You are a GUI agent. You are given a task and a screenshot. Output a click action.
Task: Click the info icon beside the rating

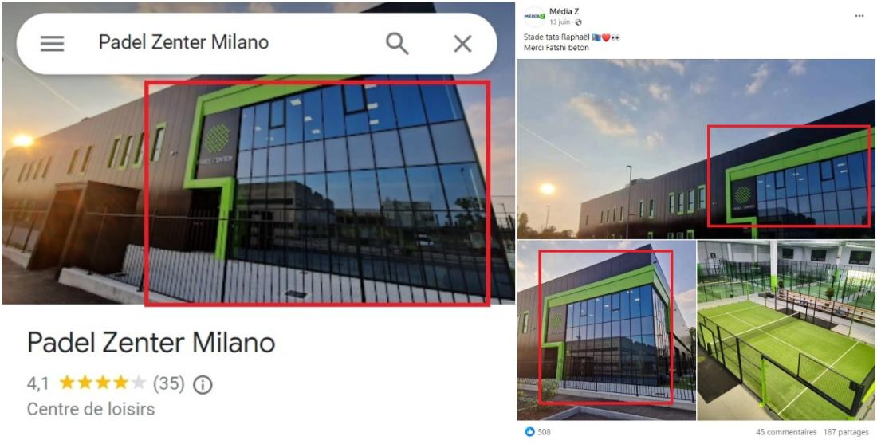(x=203, y=384)
